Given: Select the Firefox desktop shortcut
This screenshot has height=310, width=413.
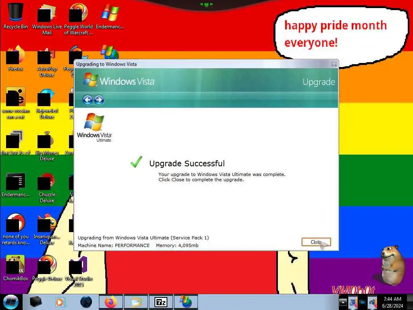Looking at the screenshot, I should [16, 58].
